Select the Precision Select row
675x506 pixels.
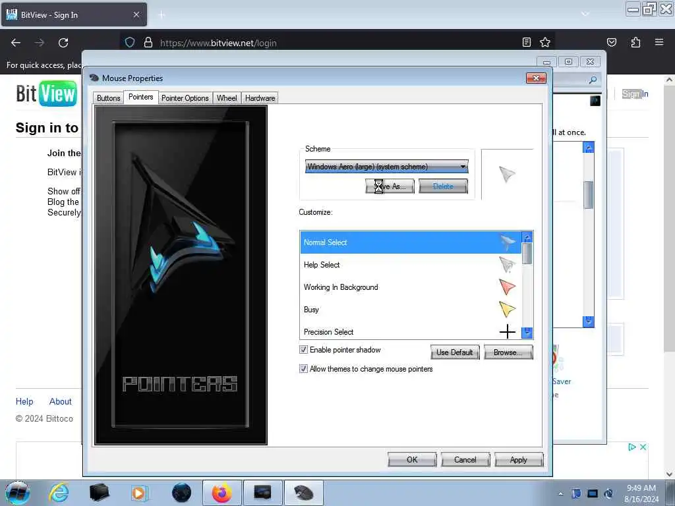[411, 331]
